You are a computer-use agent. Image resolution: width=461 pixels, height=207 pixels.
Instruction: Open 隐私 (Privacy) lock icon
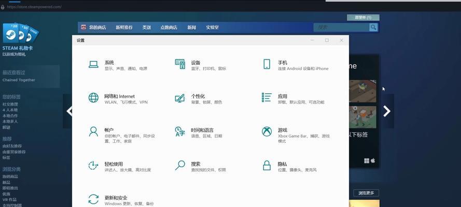tap(267, 166)
